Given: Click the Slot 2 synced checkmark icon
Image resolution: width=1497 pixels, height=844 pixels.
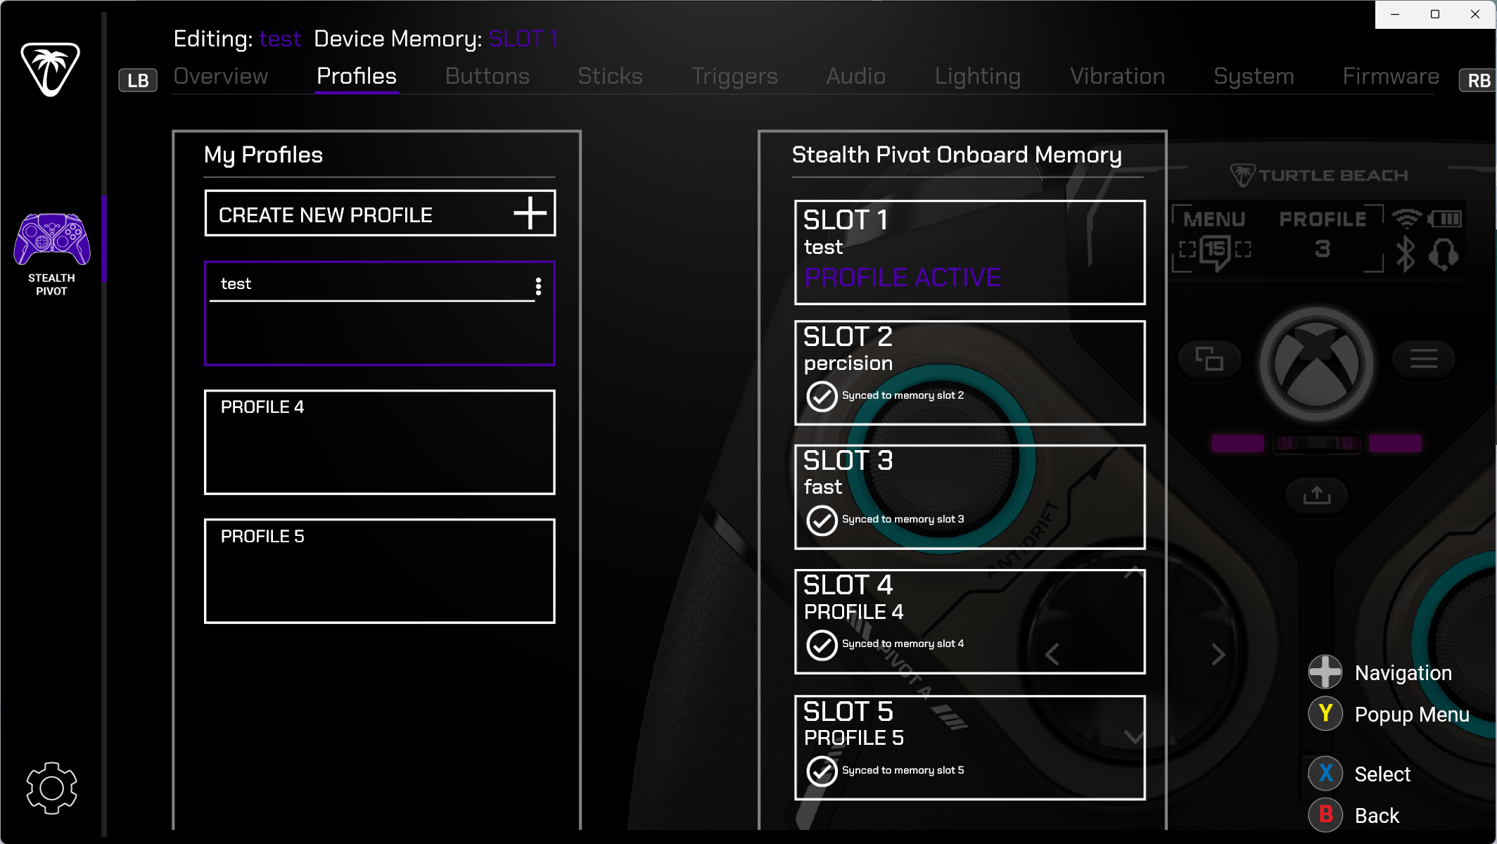Looking at the screenshot, I should [x=822, y=396].
